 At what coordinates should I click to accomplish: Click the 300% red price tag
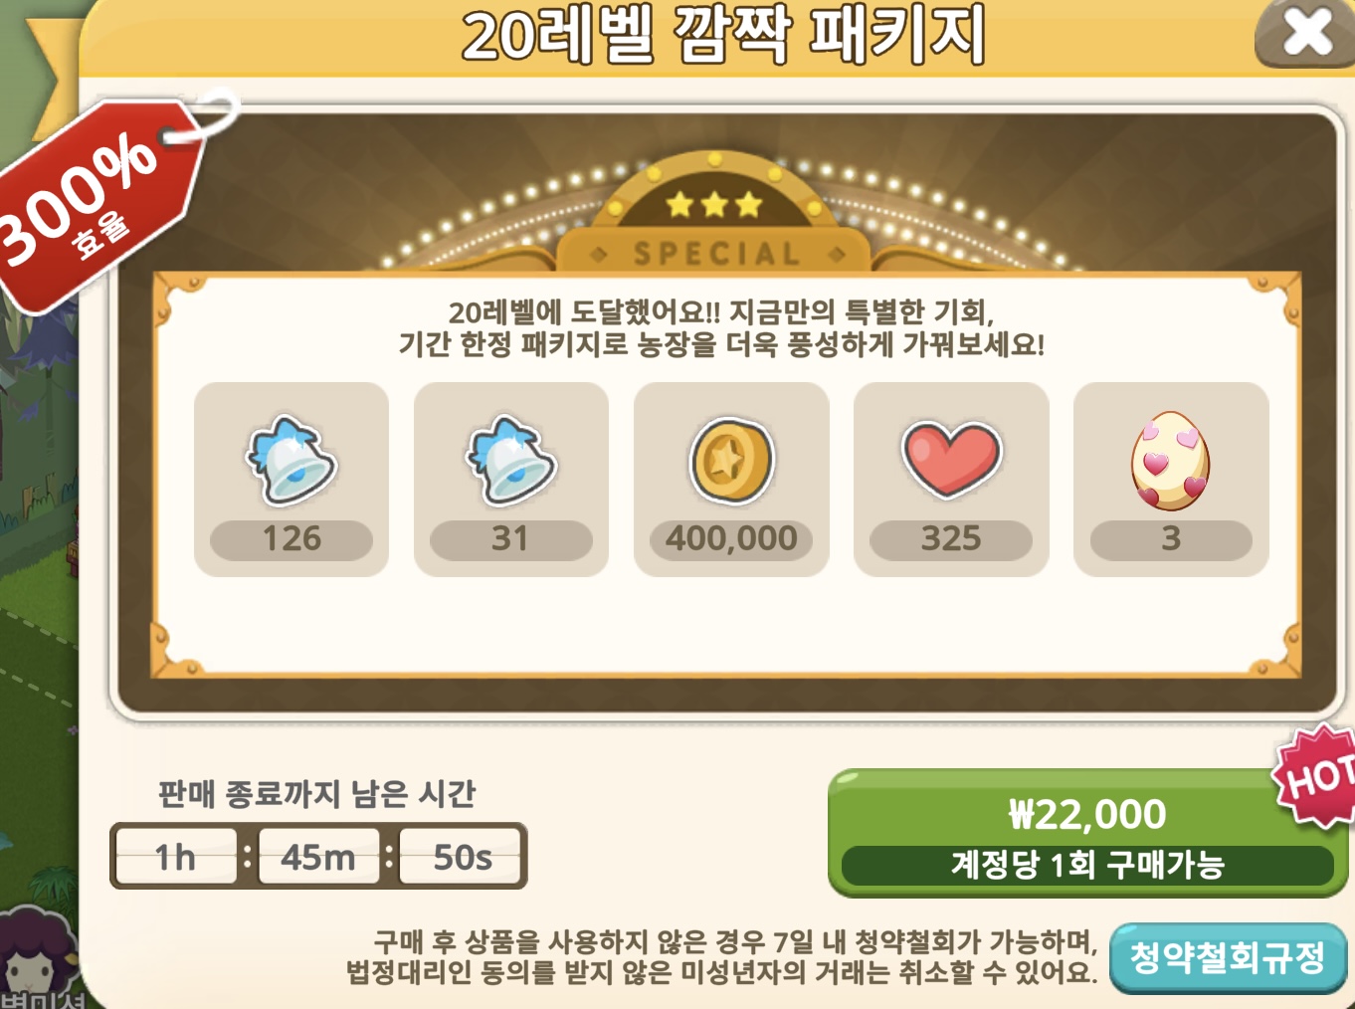click(99, 204)
